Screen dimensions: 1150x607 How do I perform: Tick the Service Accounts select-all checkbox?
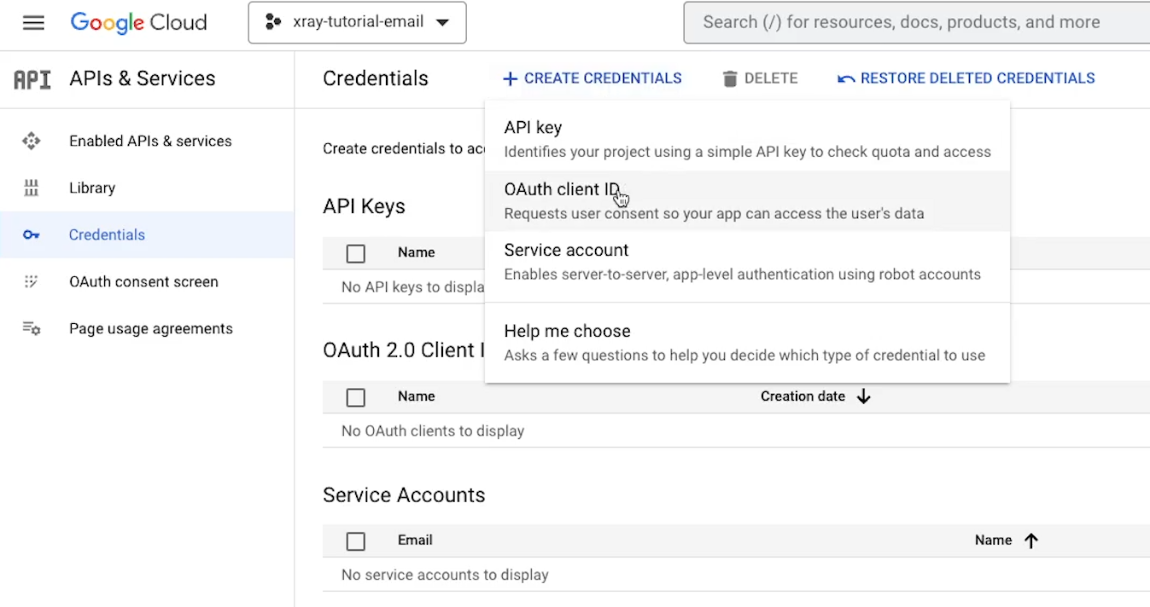point(356,541)
